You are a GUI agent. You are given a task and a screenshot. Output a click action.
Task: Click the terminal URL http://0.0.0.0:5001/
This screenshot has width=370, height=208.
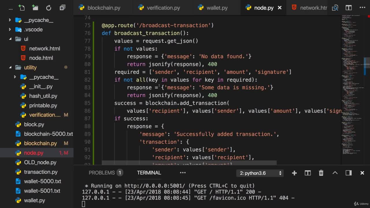click(155, 186)
